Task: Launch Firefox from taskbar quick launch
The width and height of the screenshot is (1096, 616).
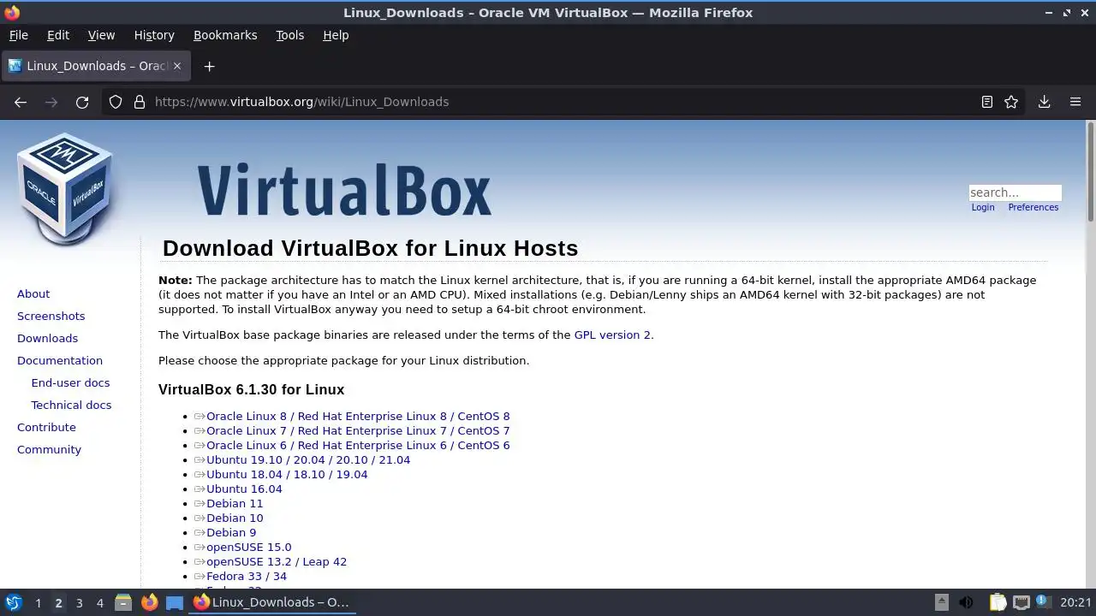Action: (149, 602)
